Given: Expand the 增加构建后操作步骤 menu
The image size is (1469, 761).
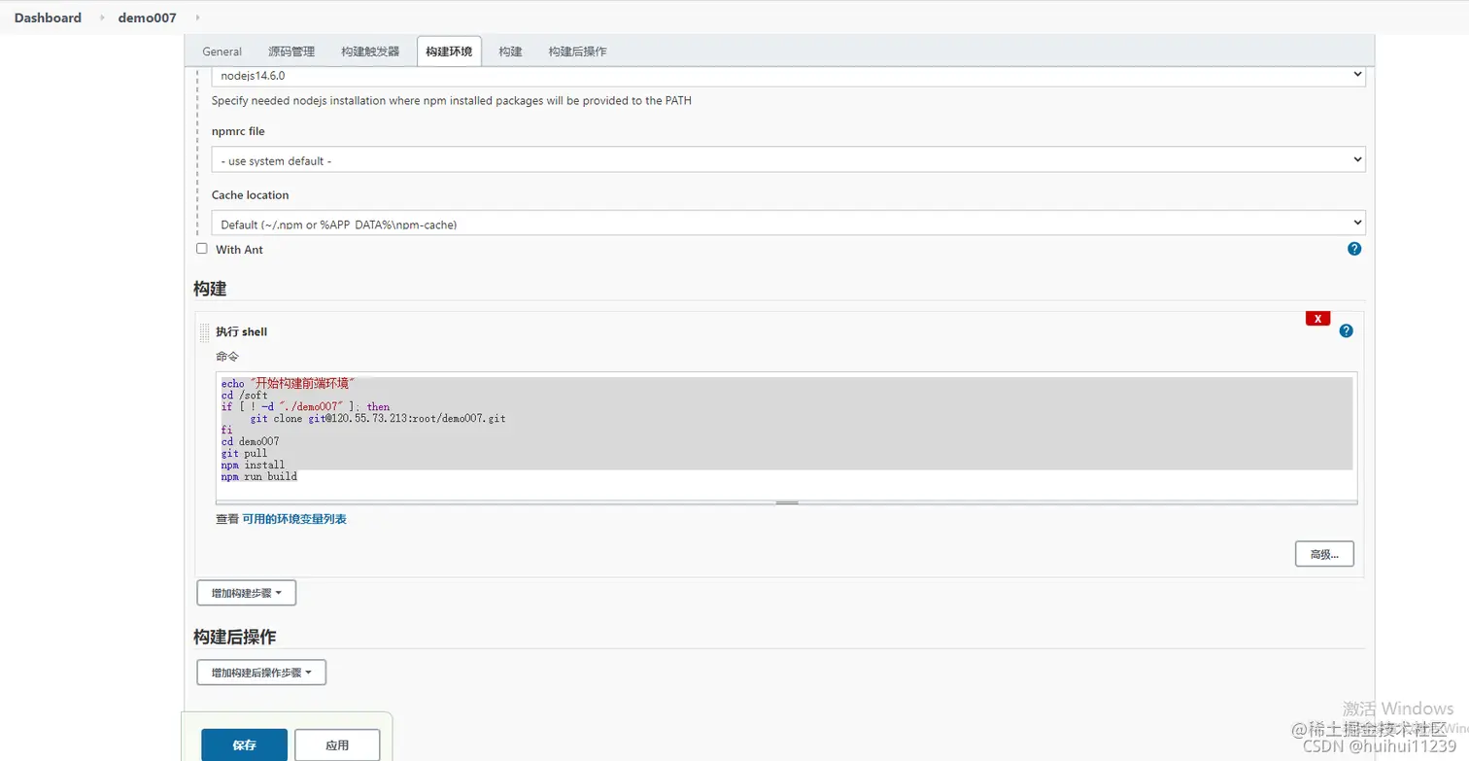Looking at the screenshot, I should pos(261,673).
